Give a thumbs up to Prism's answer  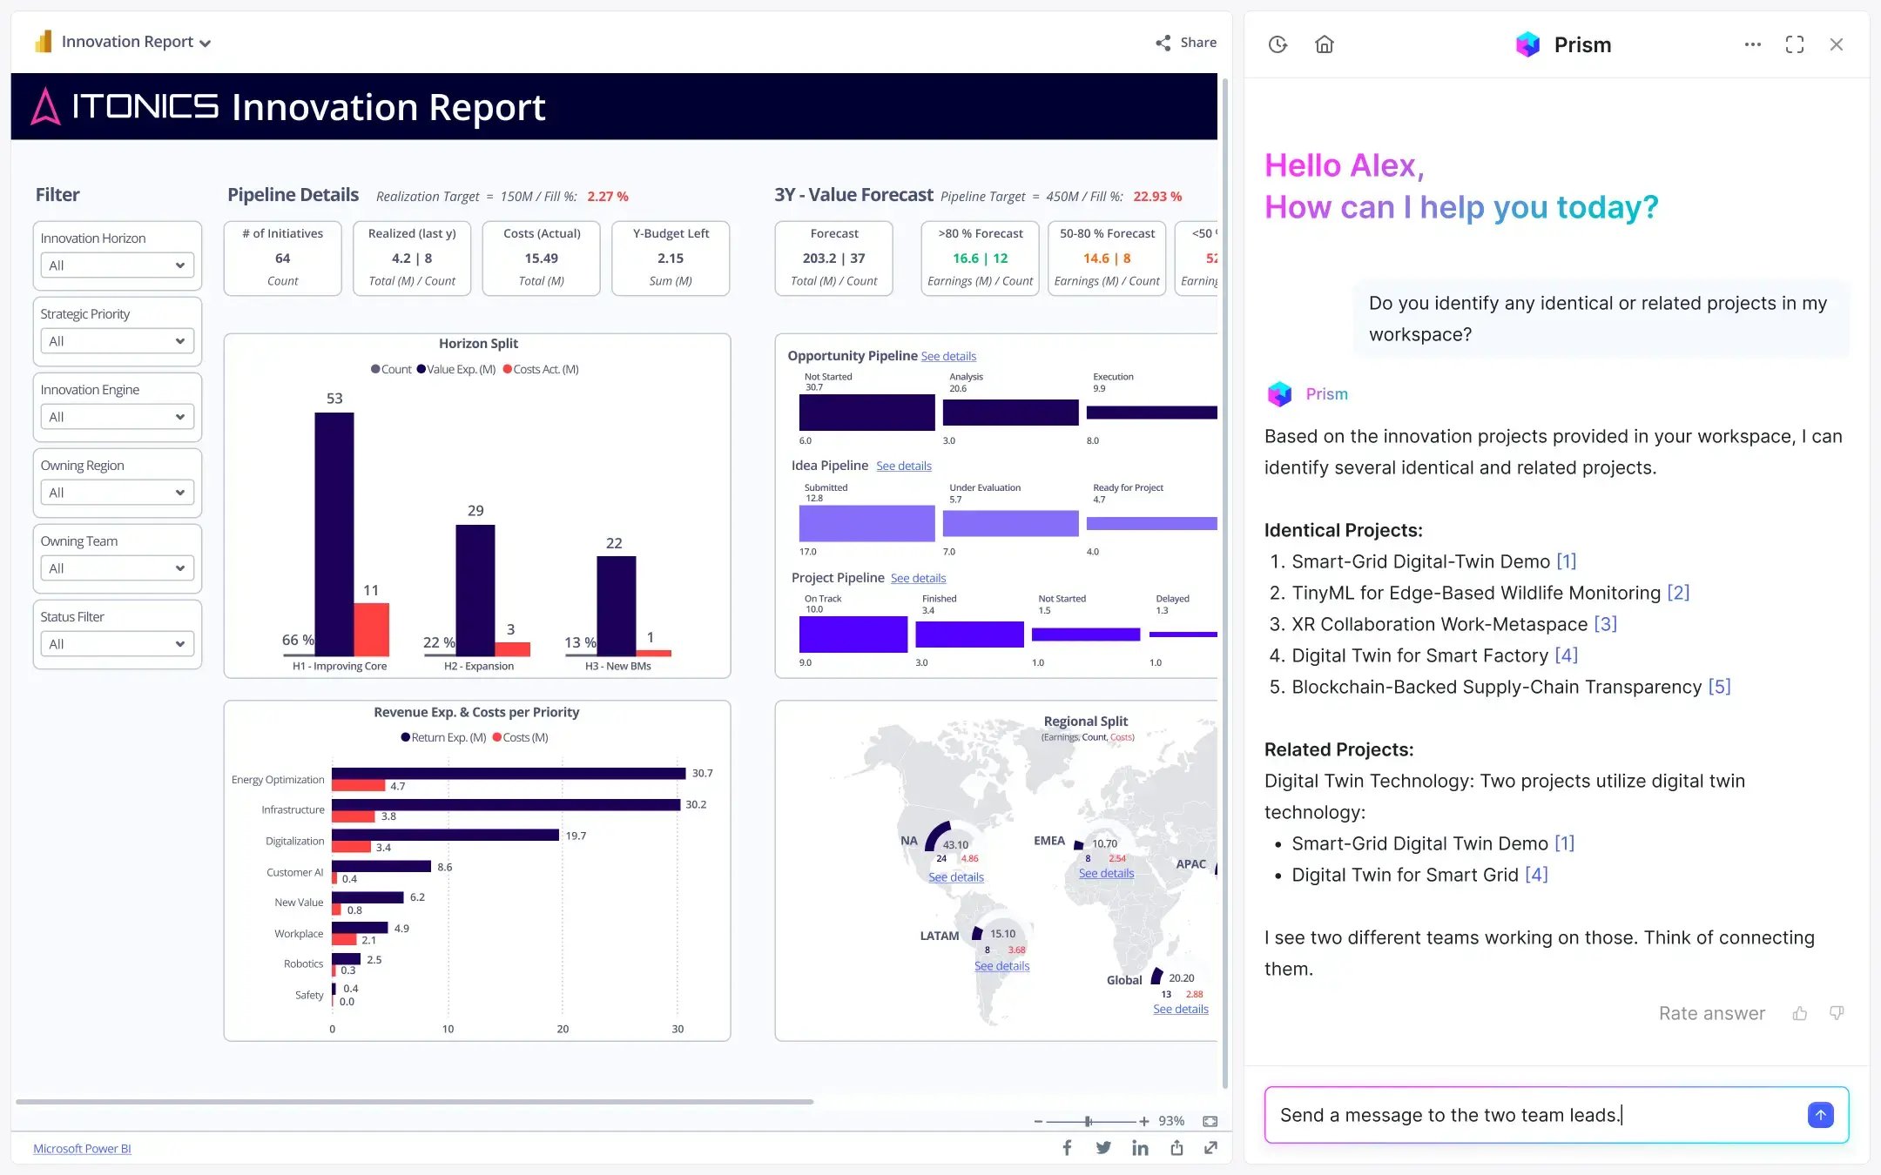coord(1800,1012)
